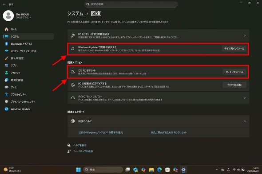The width and height of the screenshot is (262, 174).
Task: Open File Explorer from the taskbar
Action: [x=151, y=170]
